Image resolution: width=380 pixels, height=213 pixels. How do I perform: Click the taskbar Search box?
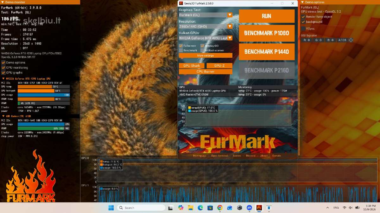coord(141,208)
